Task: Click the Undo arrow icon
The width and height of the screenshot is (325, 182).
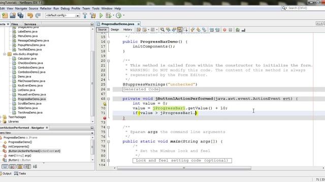Action: (30, 16)
